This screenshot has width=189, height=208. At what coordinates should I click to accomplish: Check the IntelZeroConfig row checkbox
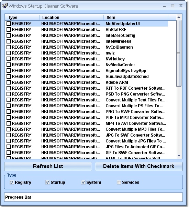coord(9,36)
